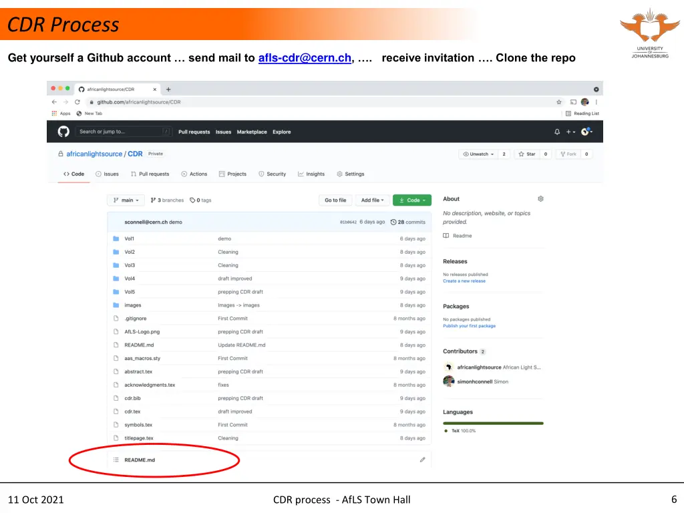Open the 28 commits history link
684x513 pixels.
click(x=408, y=222)
